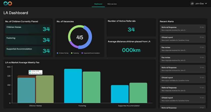Image resolution: width=211 pixels, height=112 pixels.
Task: Open the first Fee review alert
Action: click(x=183, y=49)
